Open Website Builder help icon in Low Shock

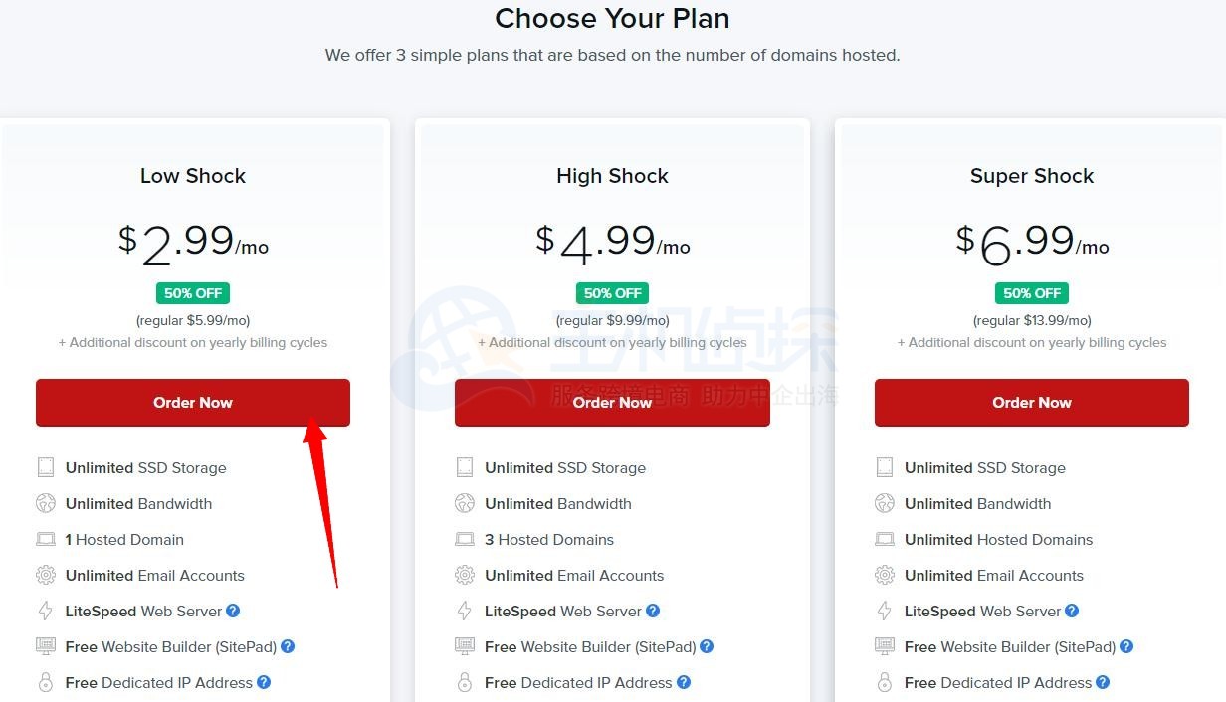288,646
